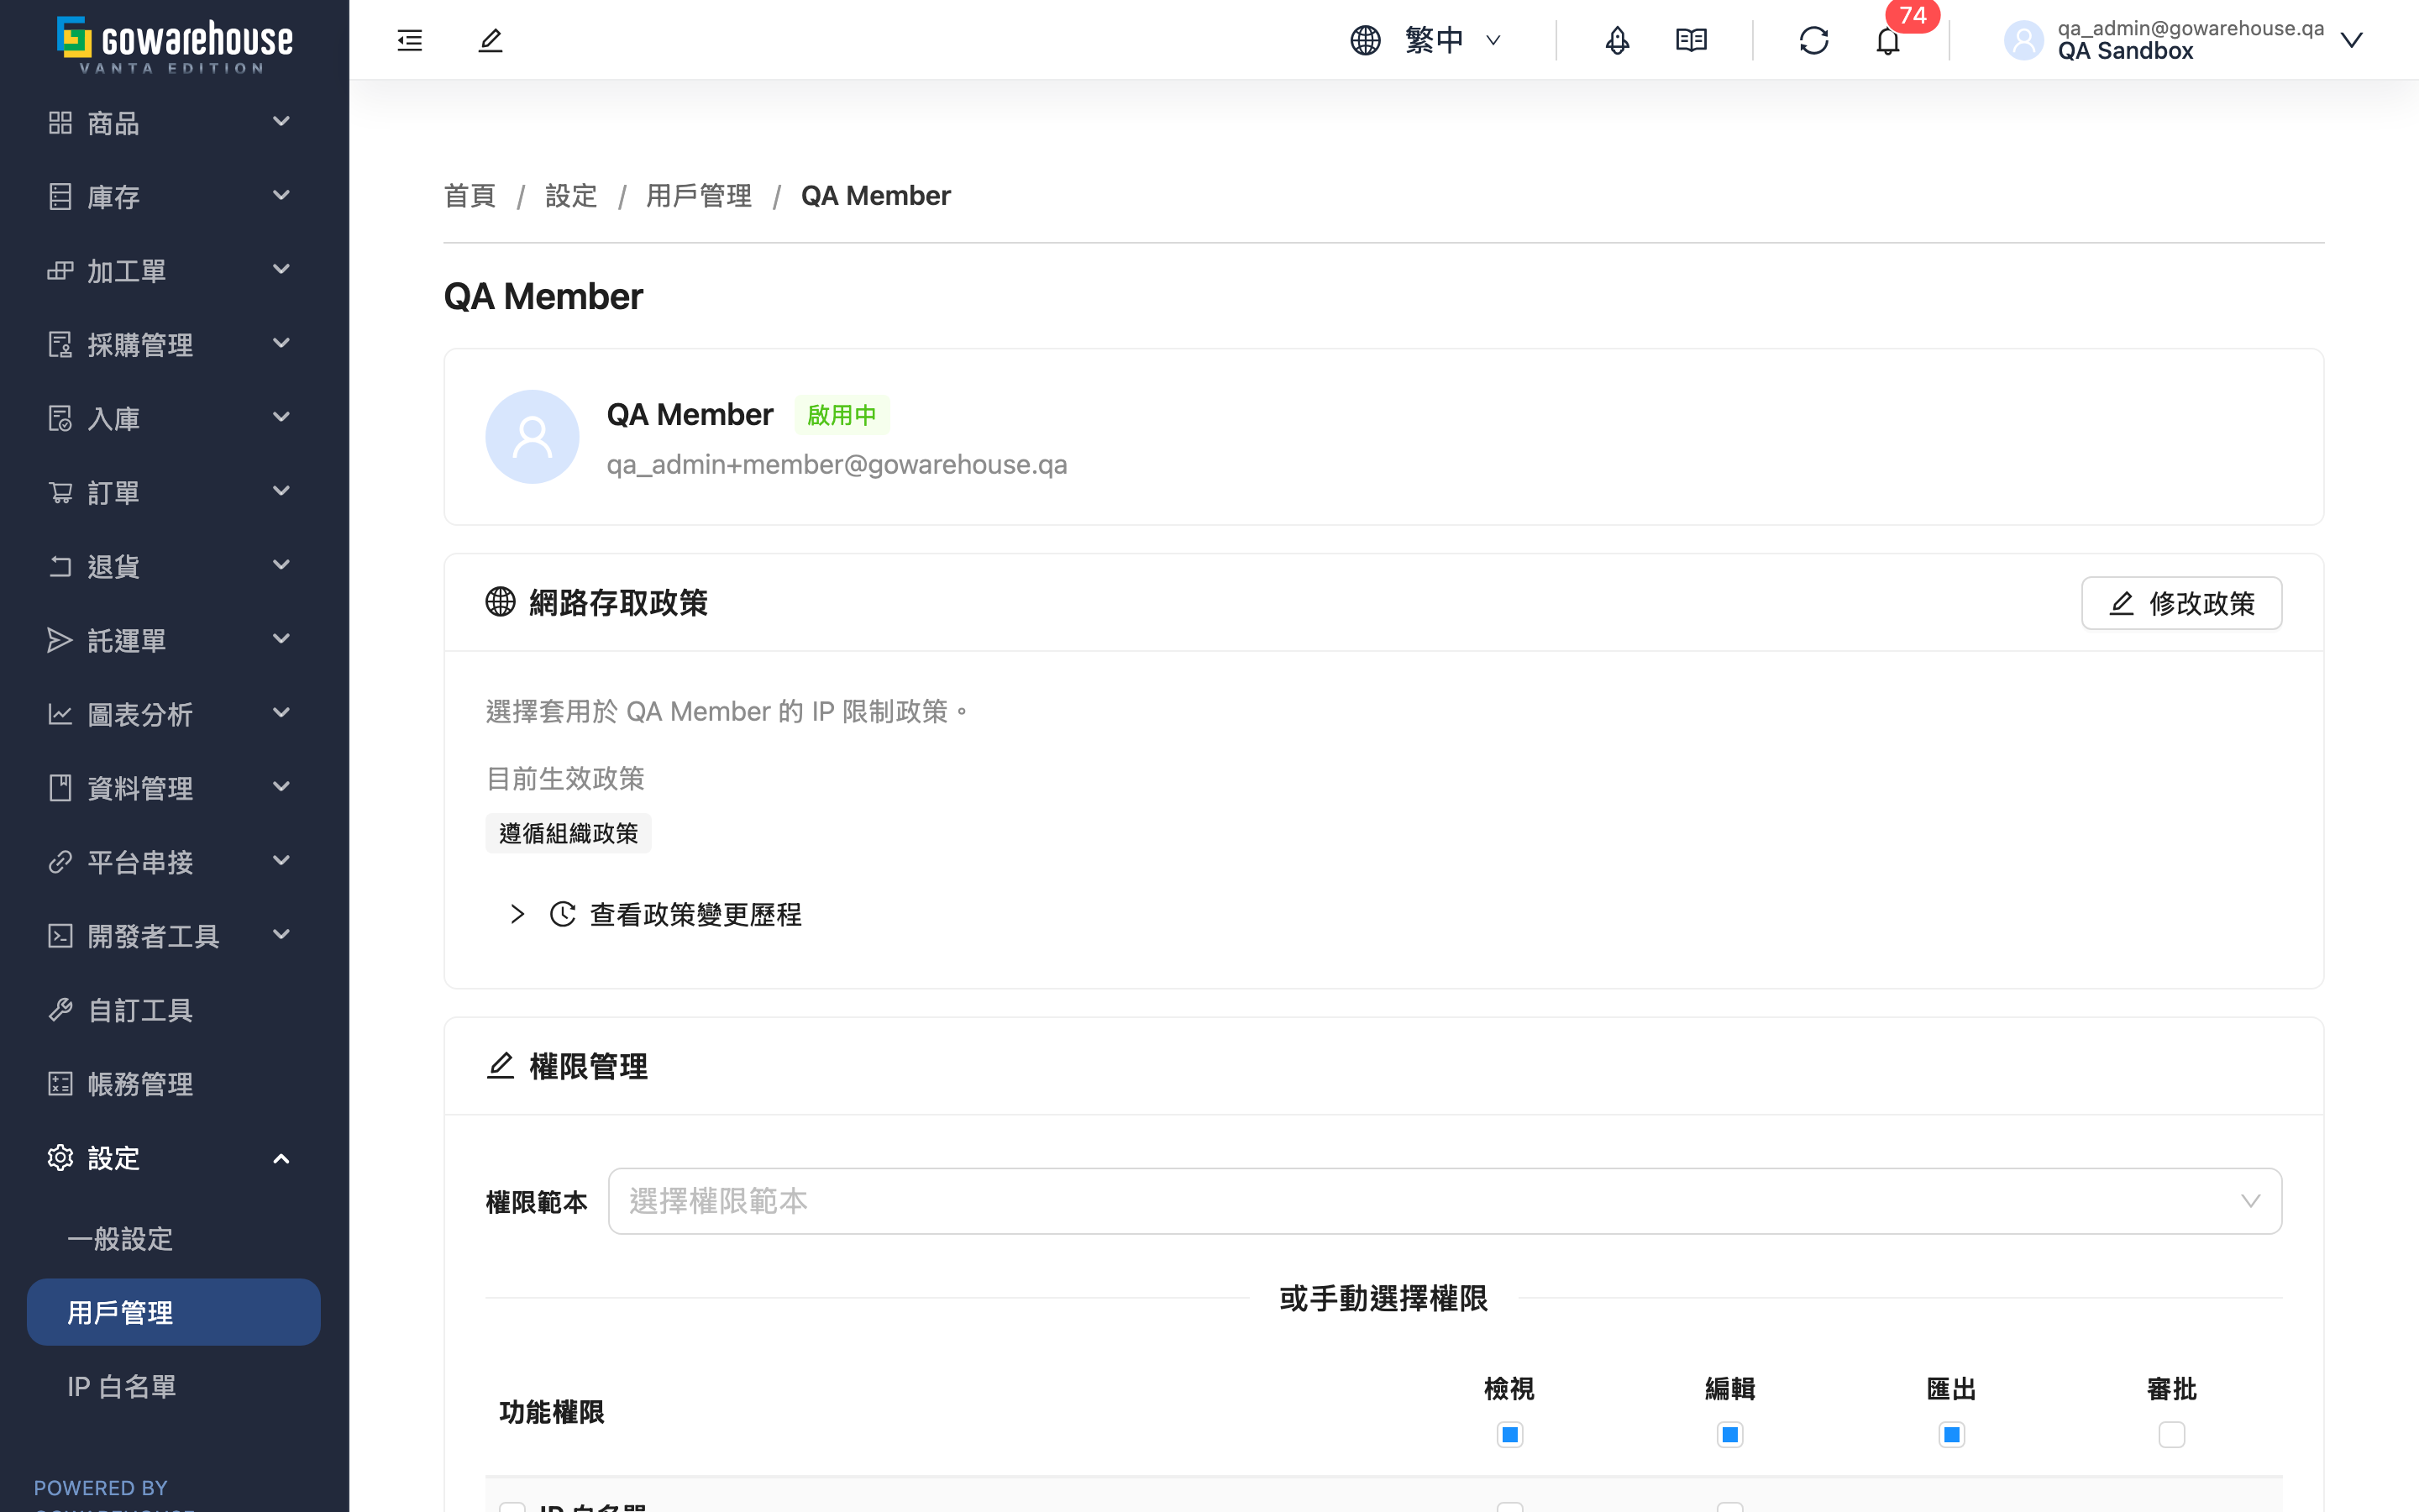
Task: Click the pencil icon beside 權限管理
Action: (501, 1066)
